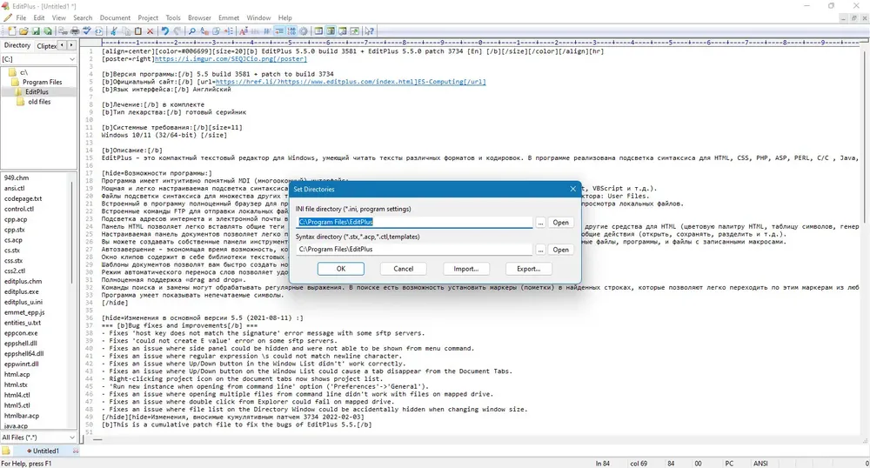Click Cancel in Set Directories dialog
The image size is (870, 468).
(404, 269)
